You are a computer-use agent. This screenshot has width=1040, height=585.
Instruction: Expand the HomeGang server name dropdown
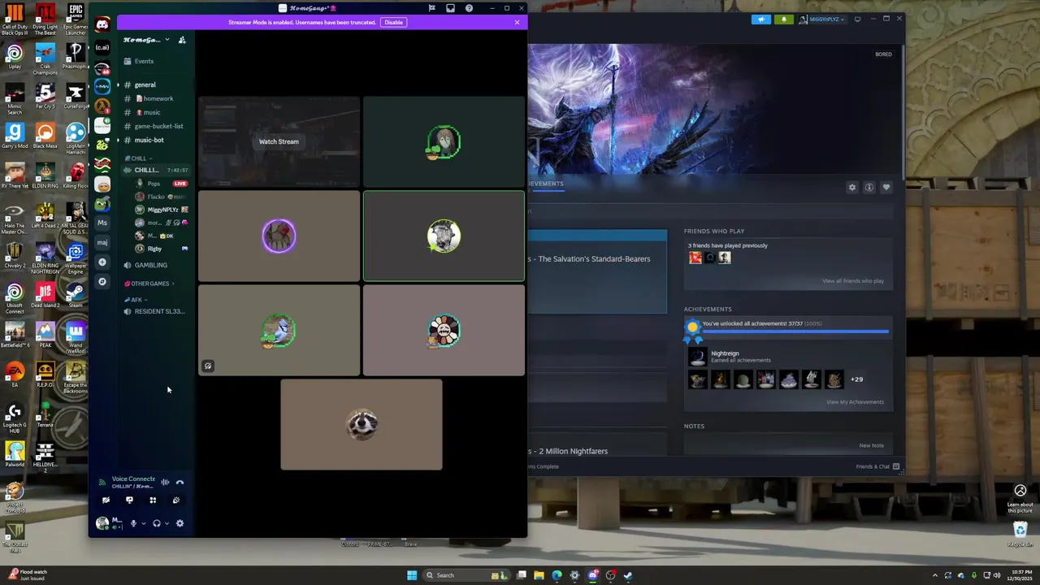pyautogui.click(x=167, y=40)
